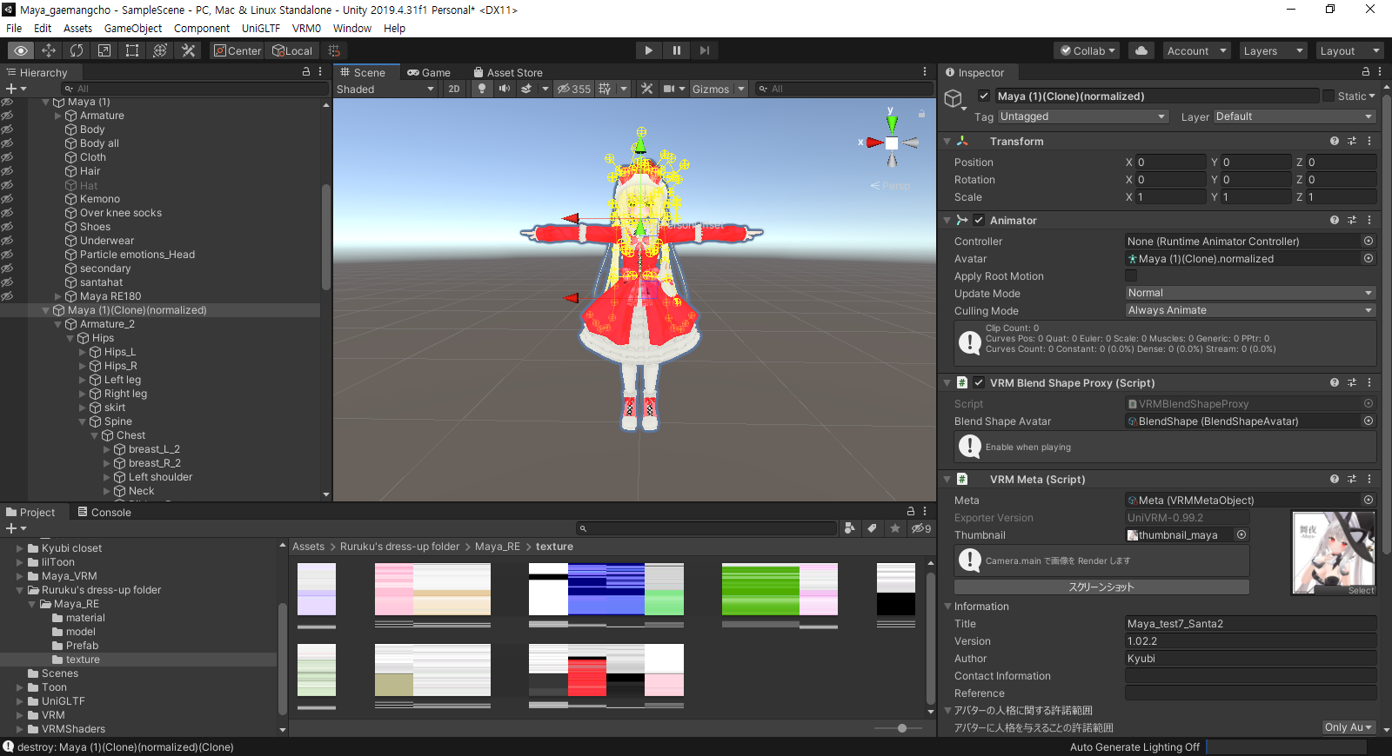Toggle grid snapping icon in toolbar
The height and width of the screenshot is (756, 1392).
point(334,50)
